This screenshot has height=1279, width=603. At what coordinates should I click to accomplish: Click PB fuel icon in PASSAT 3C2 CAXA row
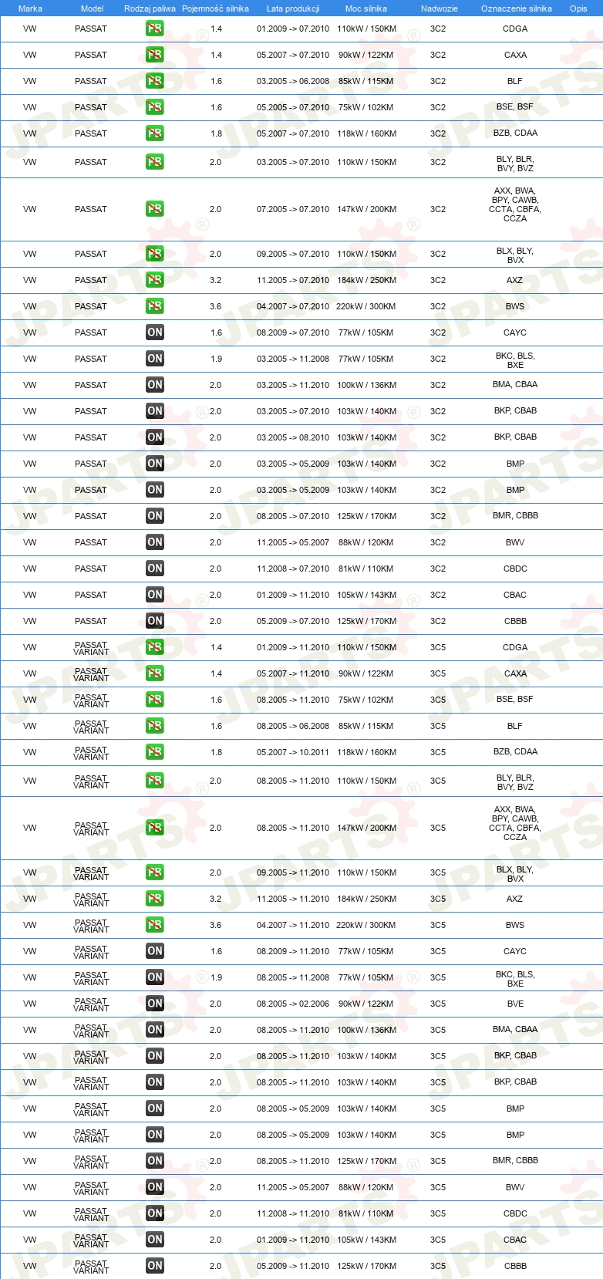[155, 55]
